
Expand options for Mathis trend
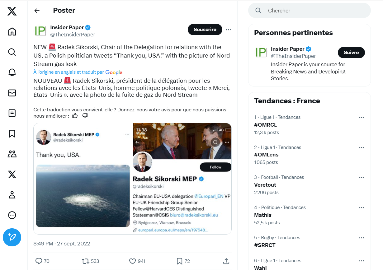(362, 207)
